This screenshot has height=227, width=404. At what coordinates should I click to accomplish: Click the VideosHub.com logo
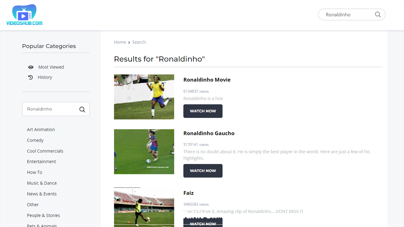click(24, 15)
